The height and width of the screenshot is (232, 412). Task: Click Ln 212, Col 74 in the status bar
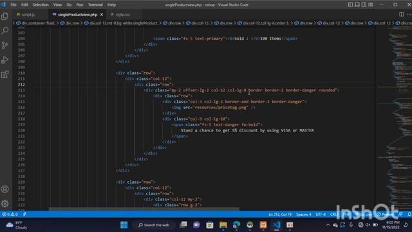(x=280, y=215)
